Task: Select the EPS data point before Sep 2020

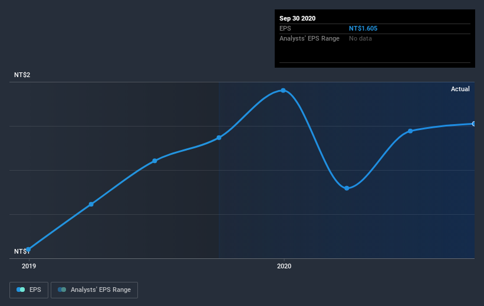Action: pyautogui.click(x=410, y=131)
